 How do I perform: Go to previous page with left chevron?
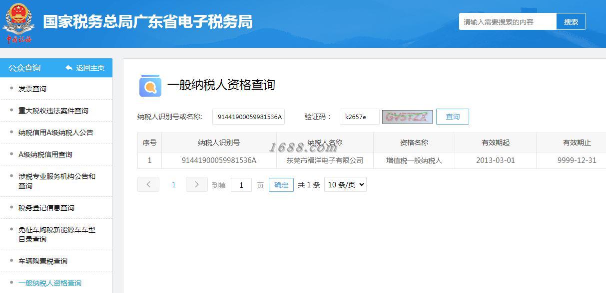point(148,184)
